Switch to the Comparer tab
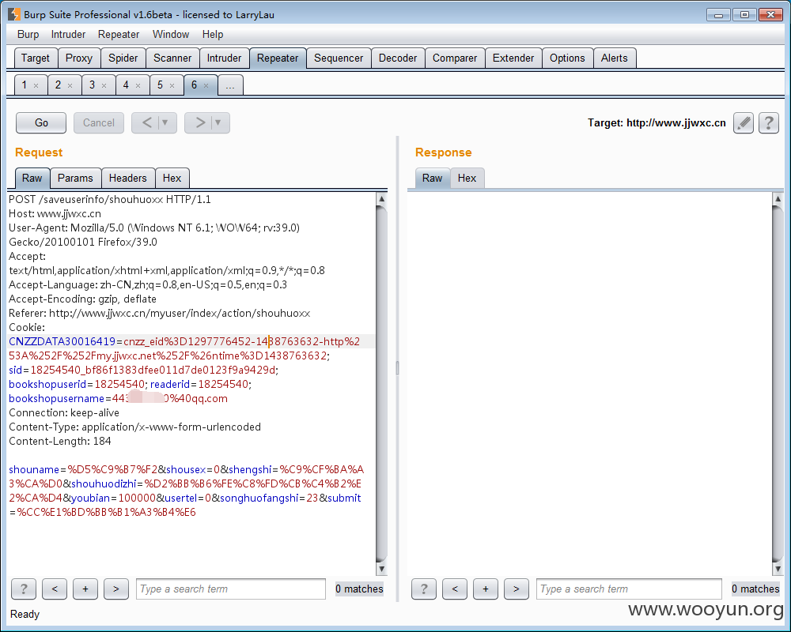The width and height of the screenshot is (791, 632). click(455, 58)
